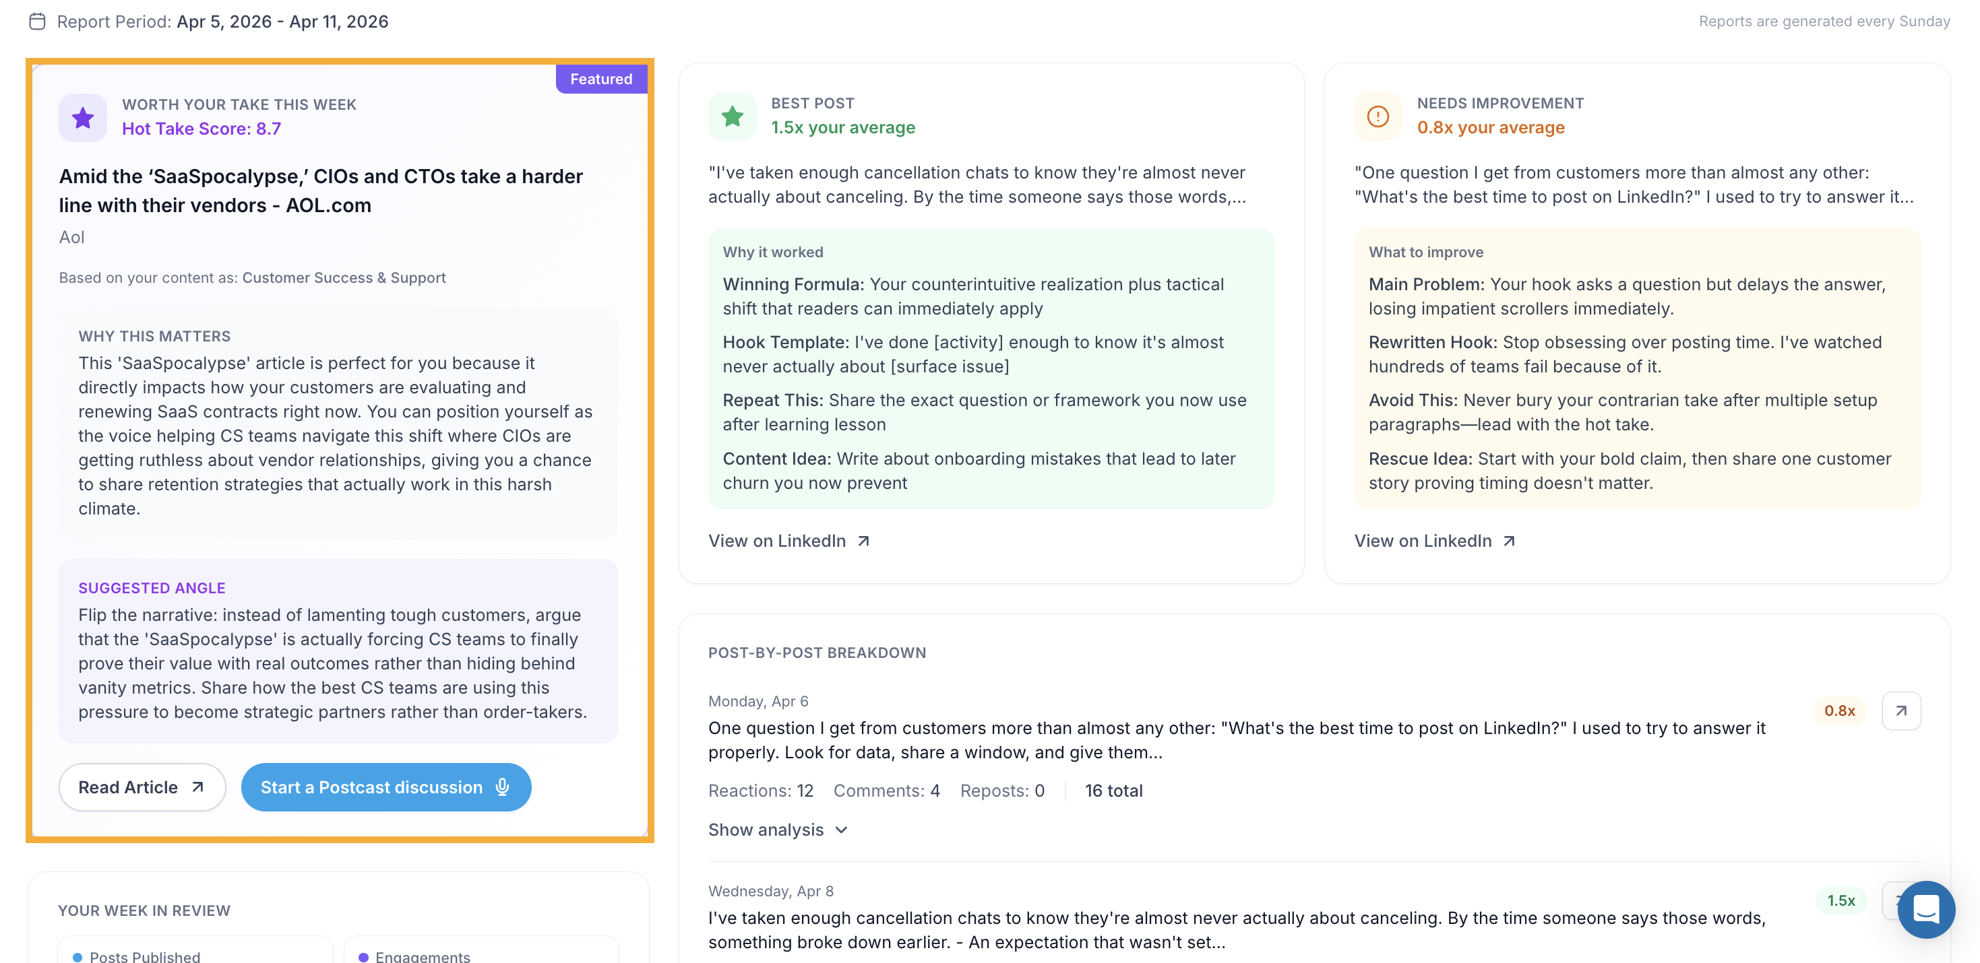Image resolution: width=1980 pixels, height=963 pixels.
Task: Expand Show analysis for Monday post
Action: [x=778, y=830]
